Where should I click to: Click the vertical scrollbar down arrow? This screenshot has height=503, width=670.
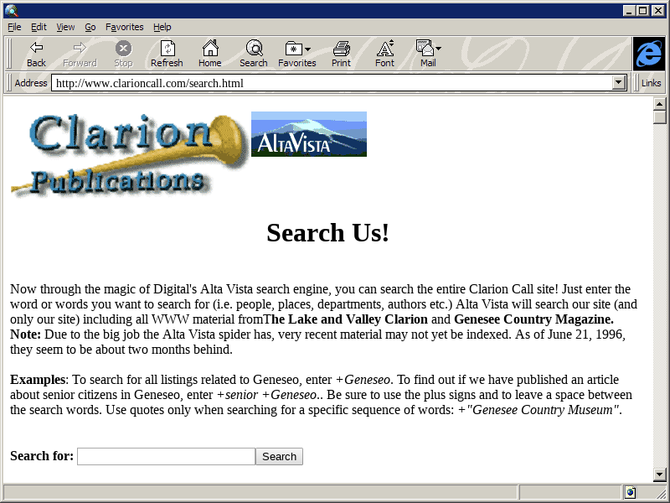(660, 474)
